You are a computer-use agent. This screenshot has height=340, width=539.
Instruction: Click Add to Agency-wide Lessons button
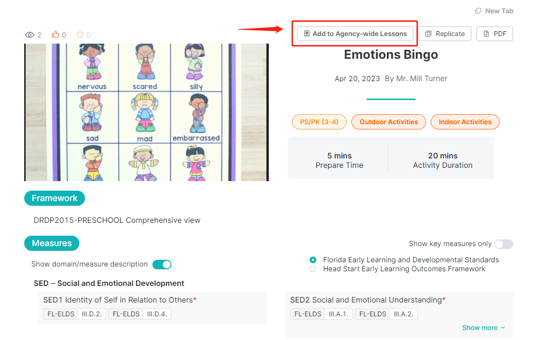(355, 34)
